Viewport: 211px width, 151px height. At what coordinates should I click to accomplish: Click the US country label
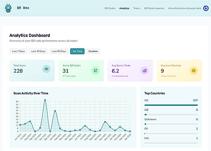(146, 100)
